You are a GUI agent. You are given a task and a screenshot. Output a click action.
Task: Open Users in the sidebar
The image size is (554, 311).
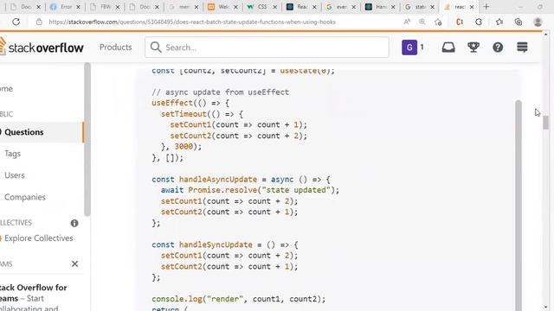[x=15, y=175]
